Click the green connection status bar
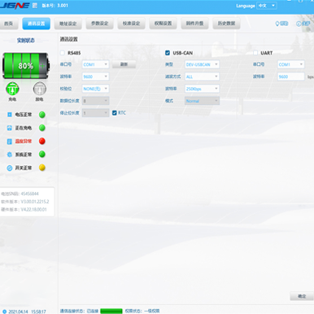 click(111, 311)
